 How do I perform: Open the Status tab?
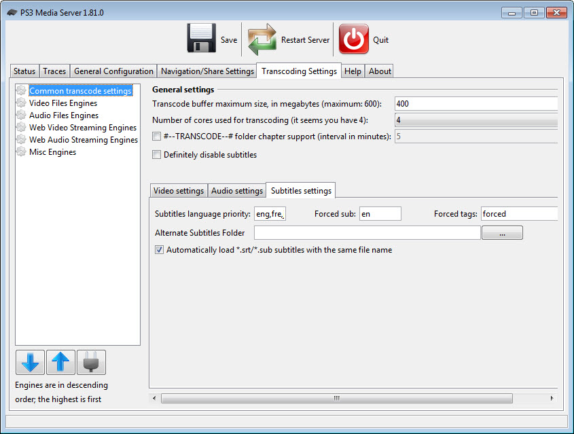[24, 71]
